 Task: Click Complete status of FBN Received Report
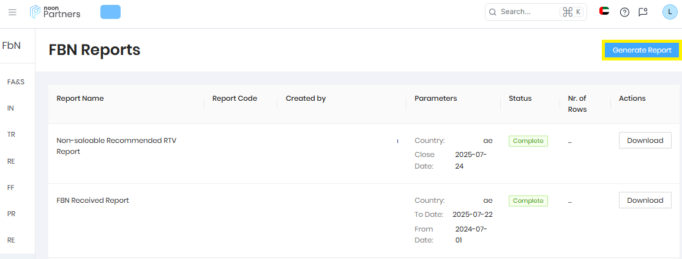[x=528, y=201]
